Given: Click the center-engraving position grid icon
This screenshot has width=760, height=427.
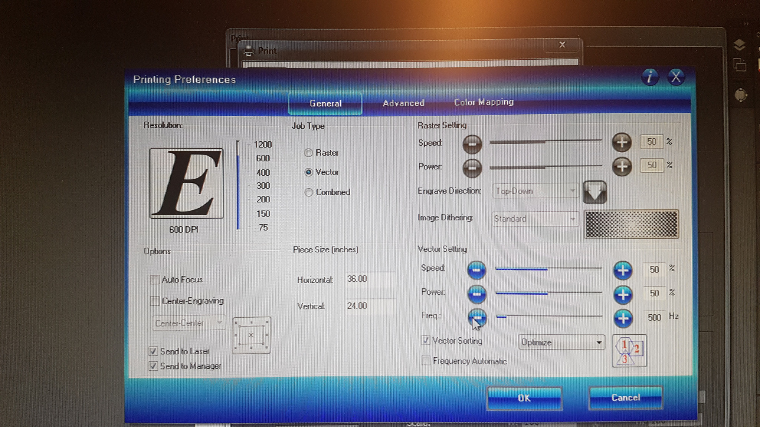Looking at the screenshot, I should coord(251,335).
